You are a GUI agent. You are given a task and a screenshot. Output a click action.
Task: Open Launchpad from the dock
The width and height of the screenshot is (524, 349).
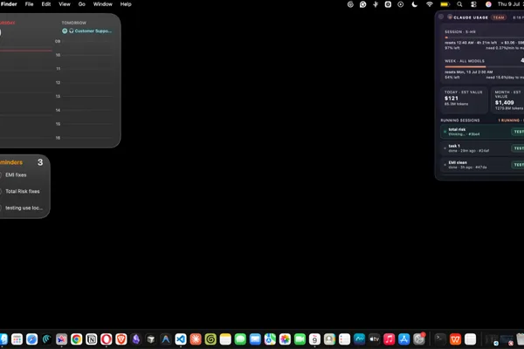pos(17,339)
